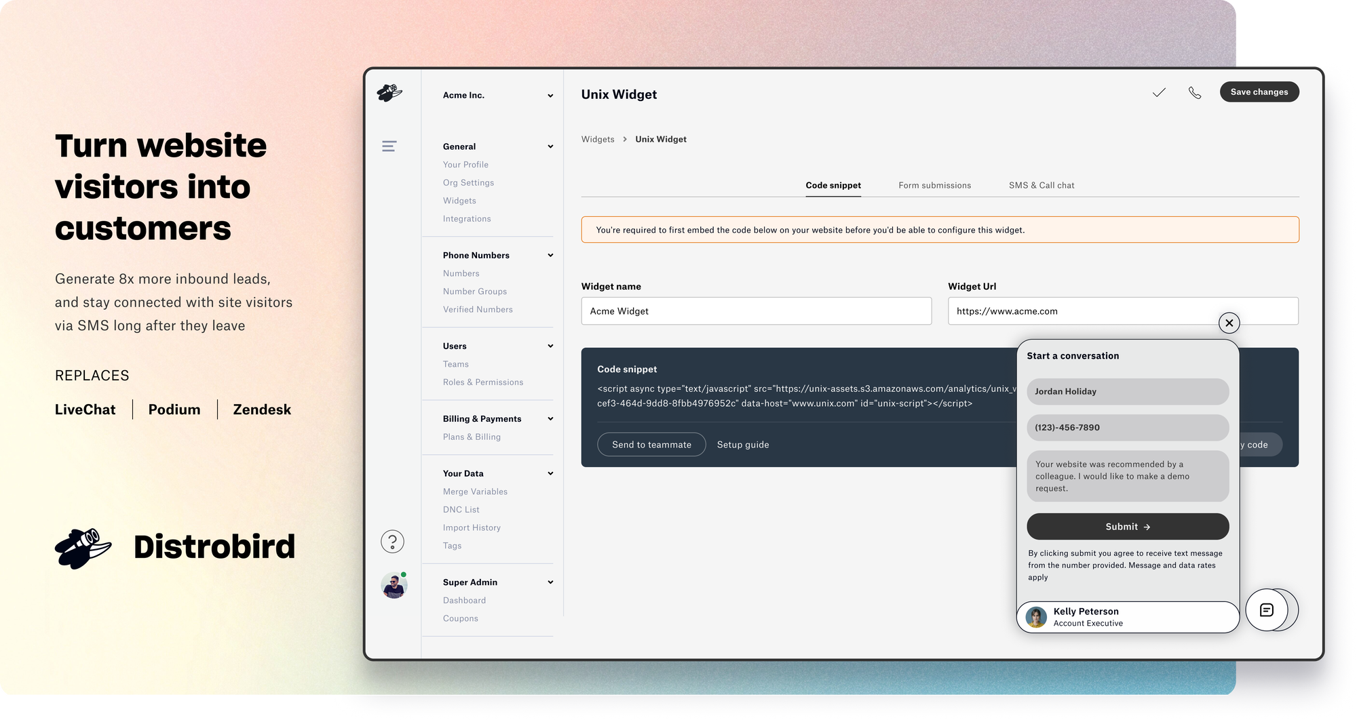Switch to the Code snippet tab
The image size is (1357, 720).
(833, 185)
